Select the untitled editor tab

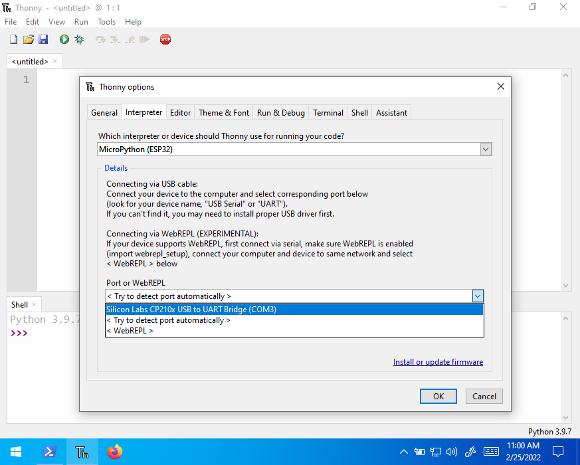30,61
